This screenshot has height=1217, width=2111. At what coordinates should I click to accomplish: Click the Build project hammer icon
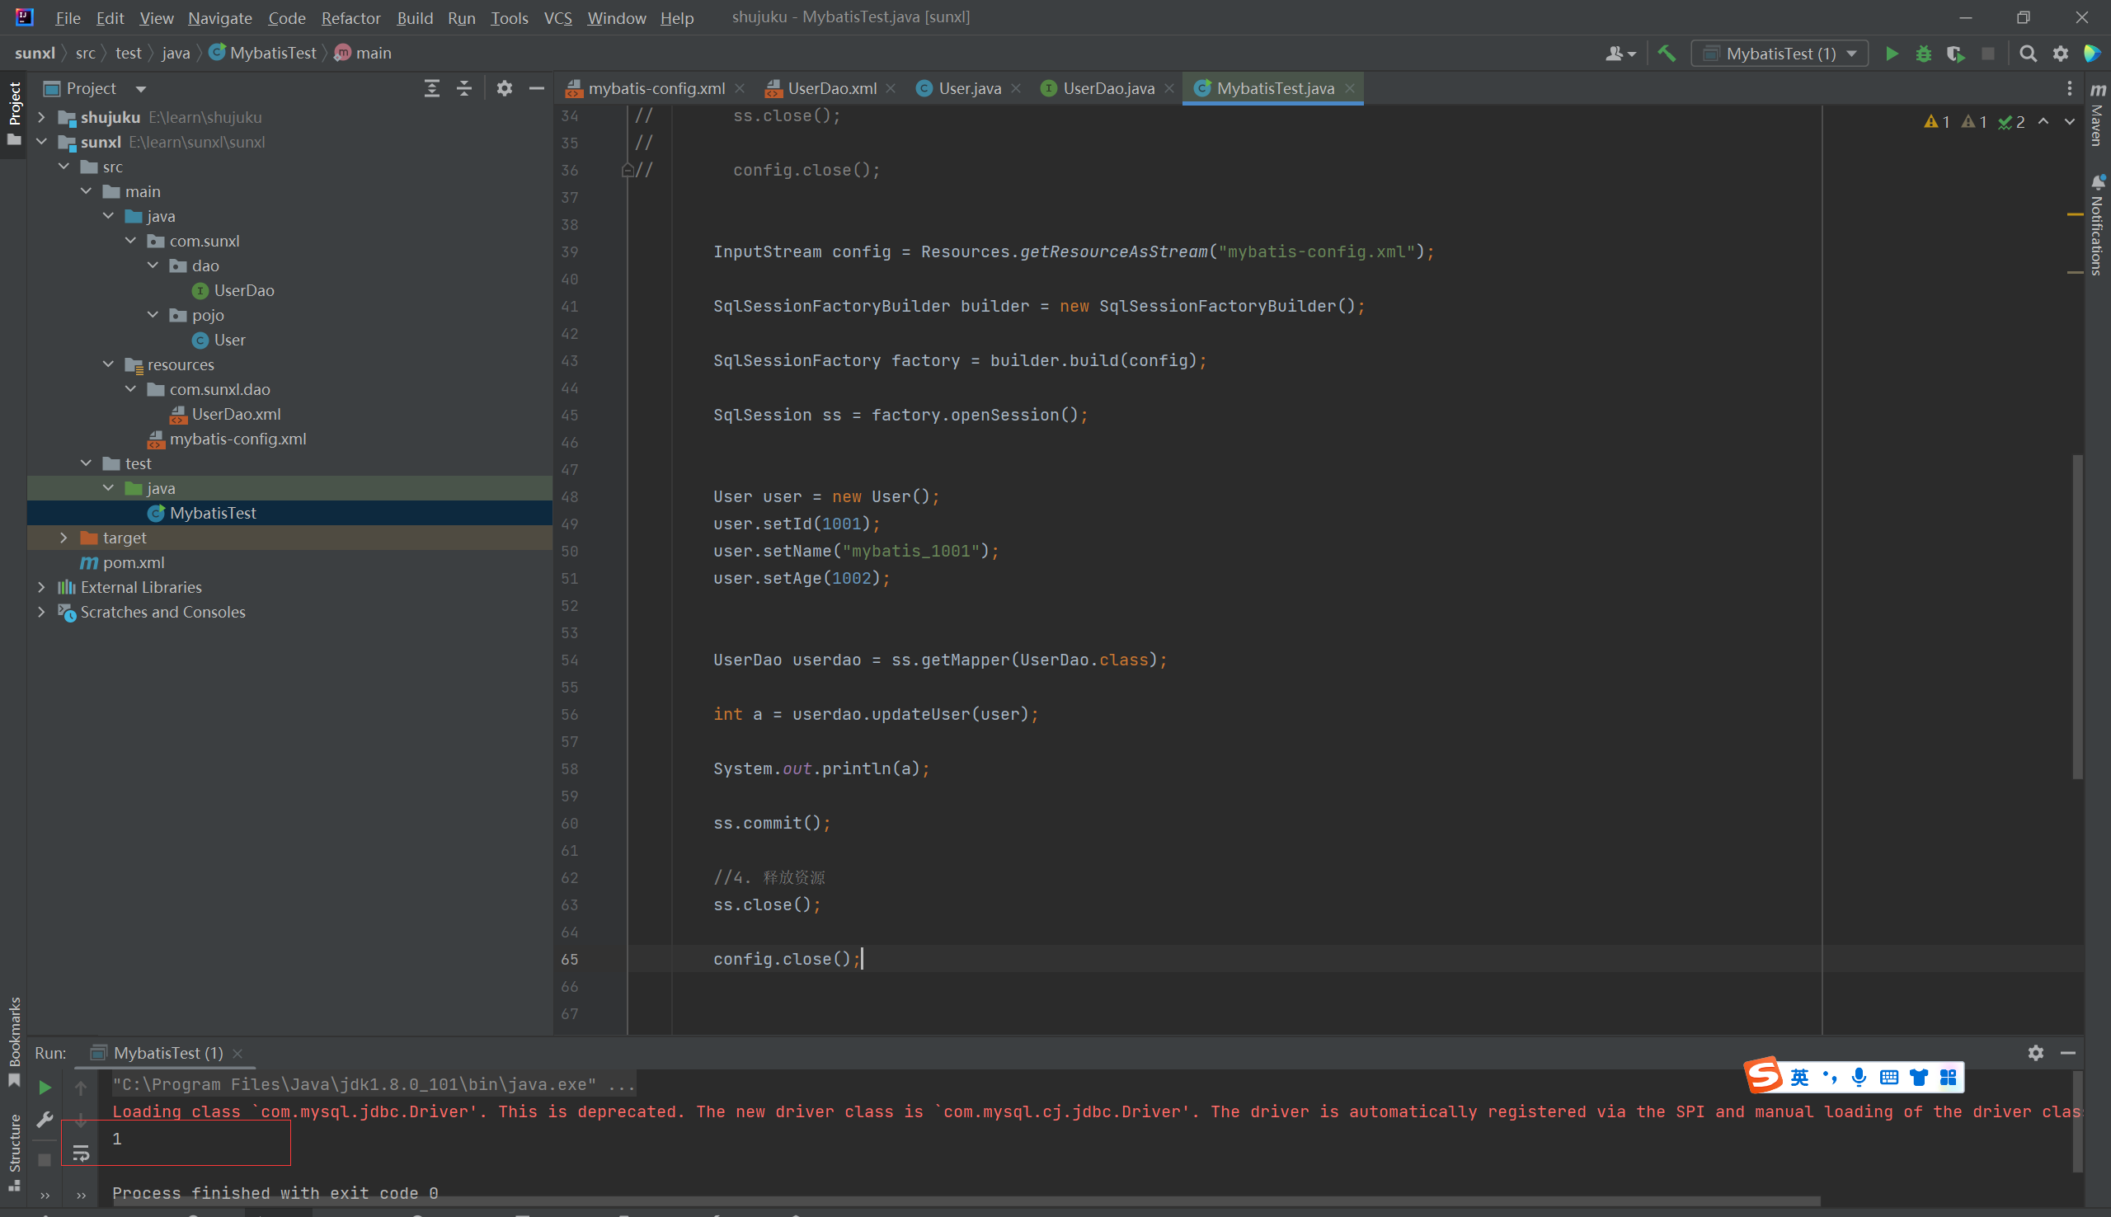pyautogui.click(x=1667, y=54)
